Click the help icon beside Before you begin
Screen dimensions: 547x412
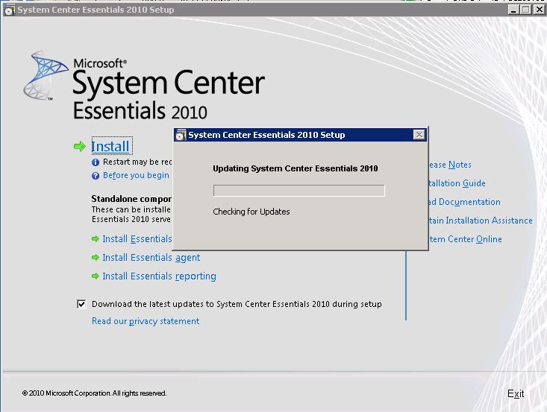tap(96, 176)
